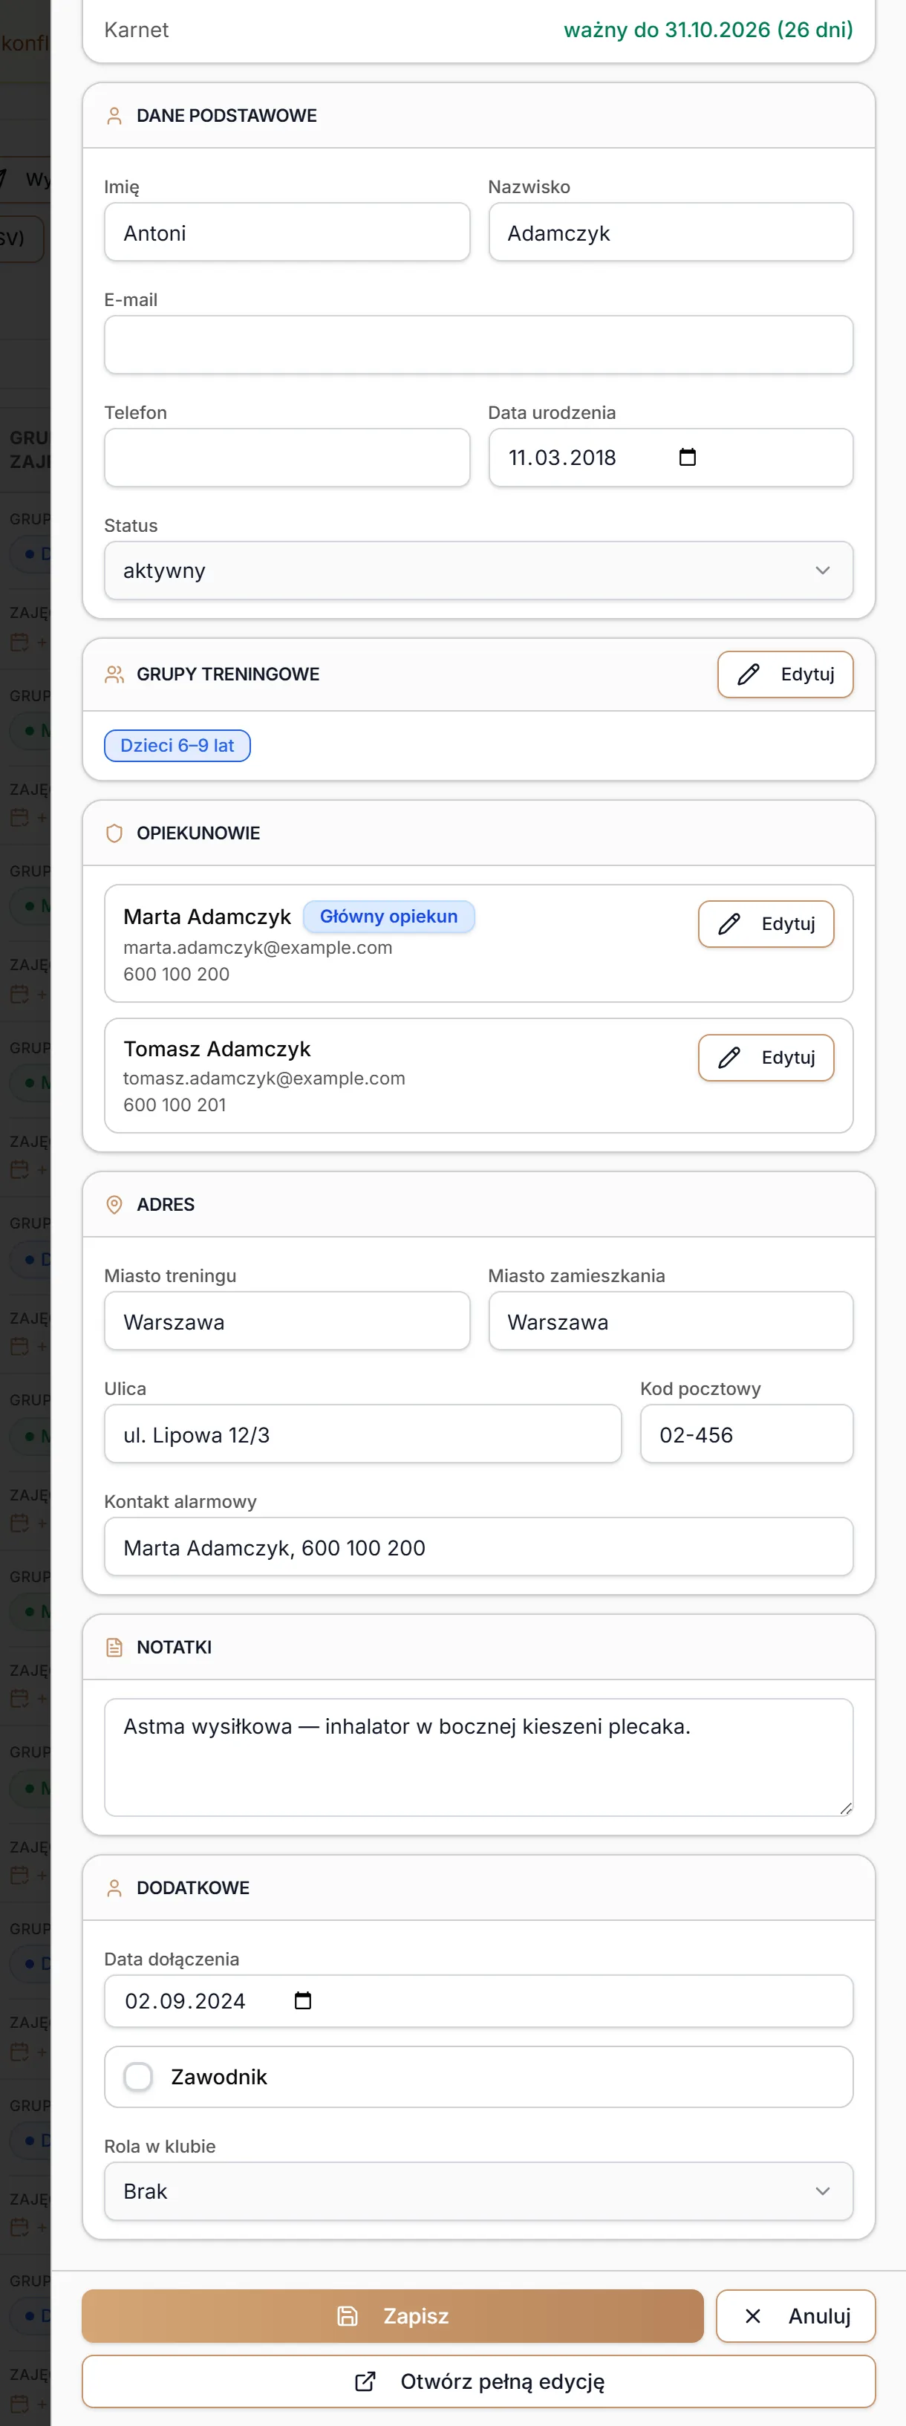Viewport: 906px width, 2426px height.
Task: Click tomasz.adamczyk@example.com email text
Action: pos(264,1079)
